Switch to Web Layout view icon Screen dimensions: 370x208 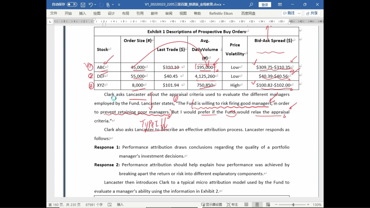[268, 204]
